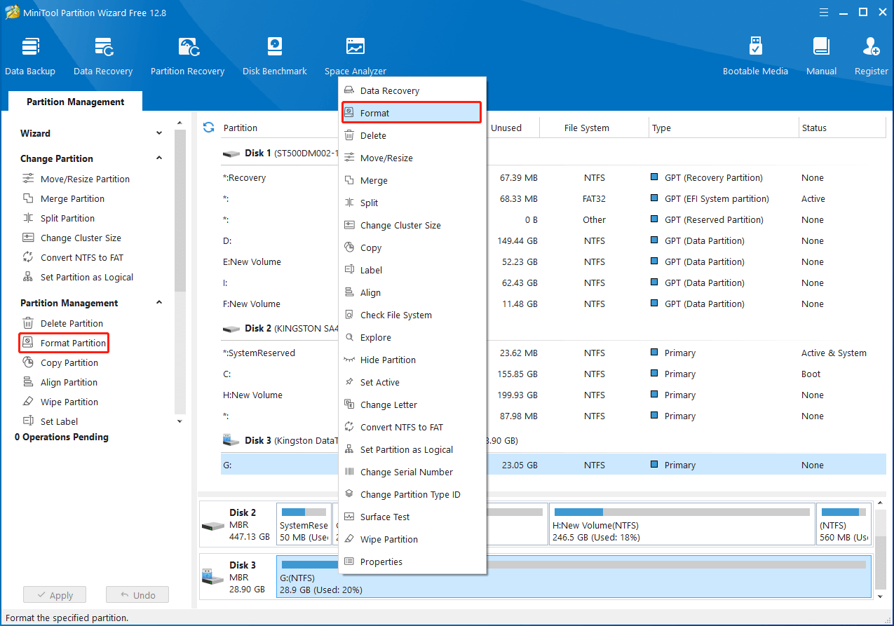Viewport: 894px width, 626px height.
Task: Choose Change Serial Number in context menu
Action: (412, 472)
